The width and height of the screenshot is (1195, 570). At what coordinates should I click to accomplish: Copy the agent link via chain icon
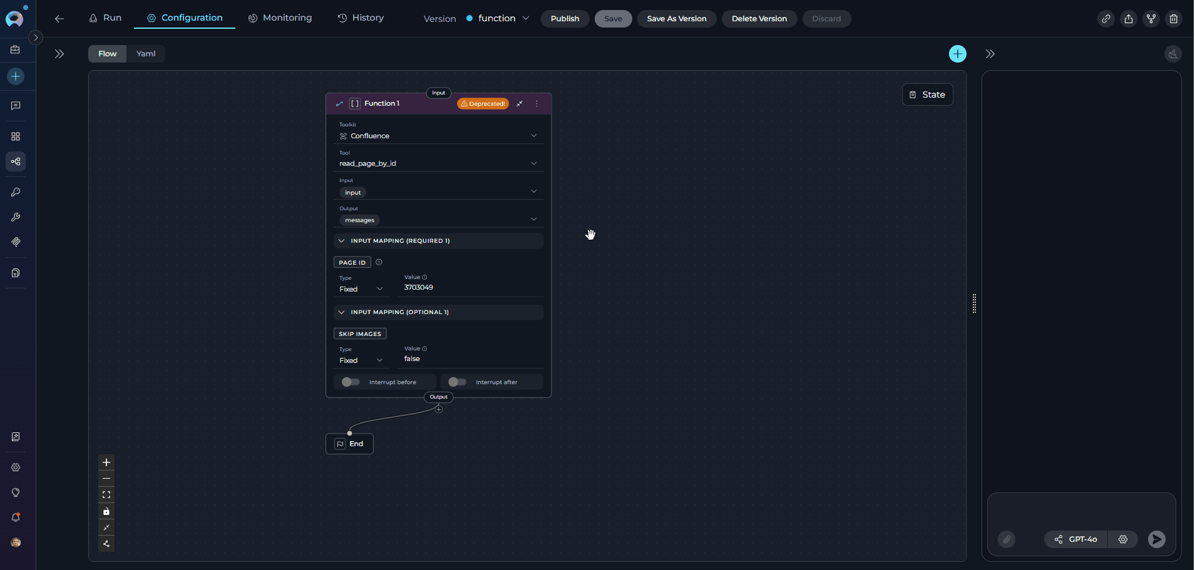coord(1105,19)
